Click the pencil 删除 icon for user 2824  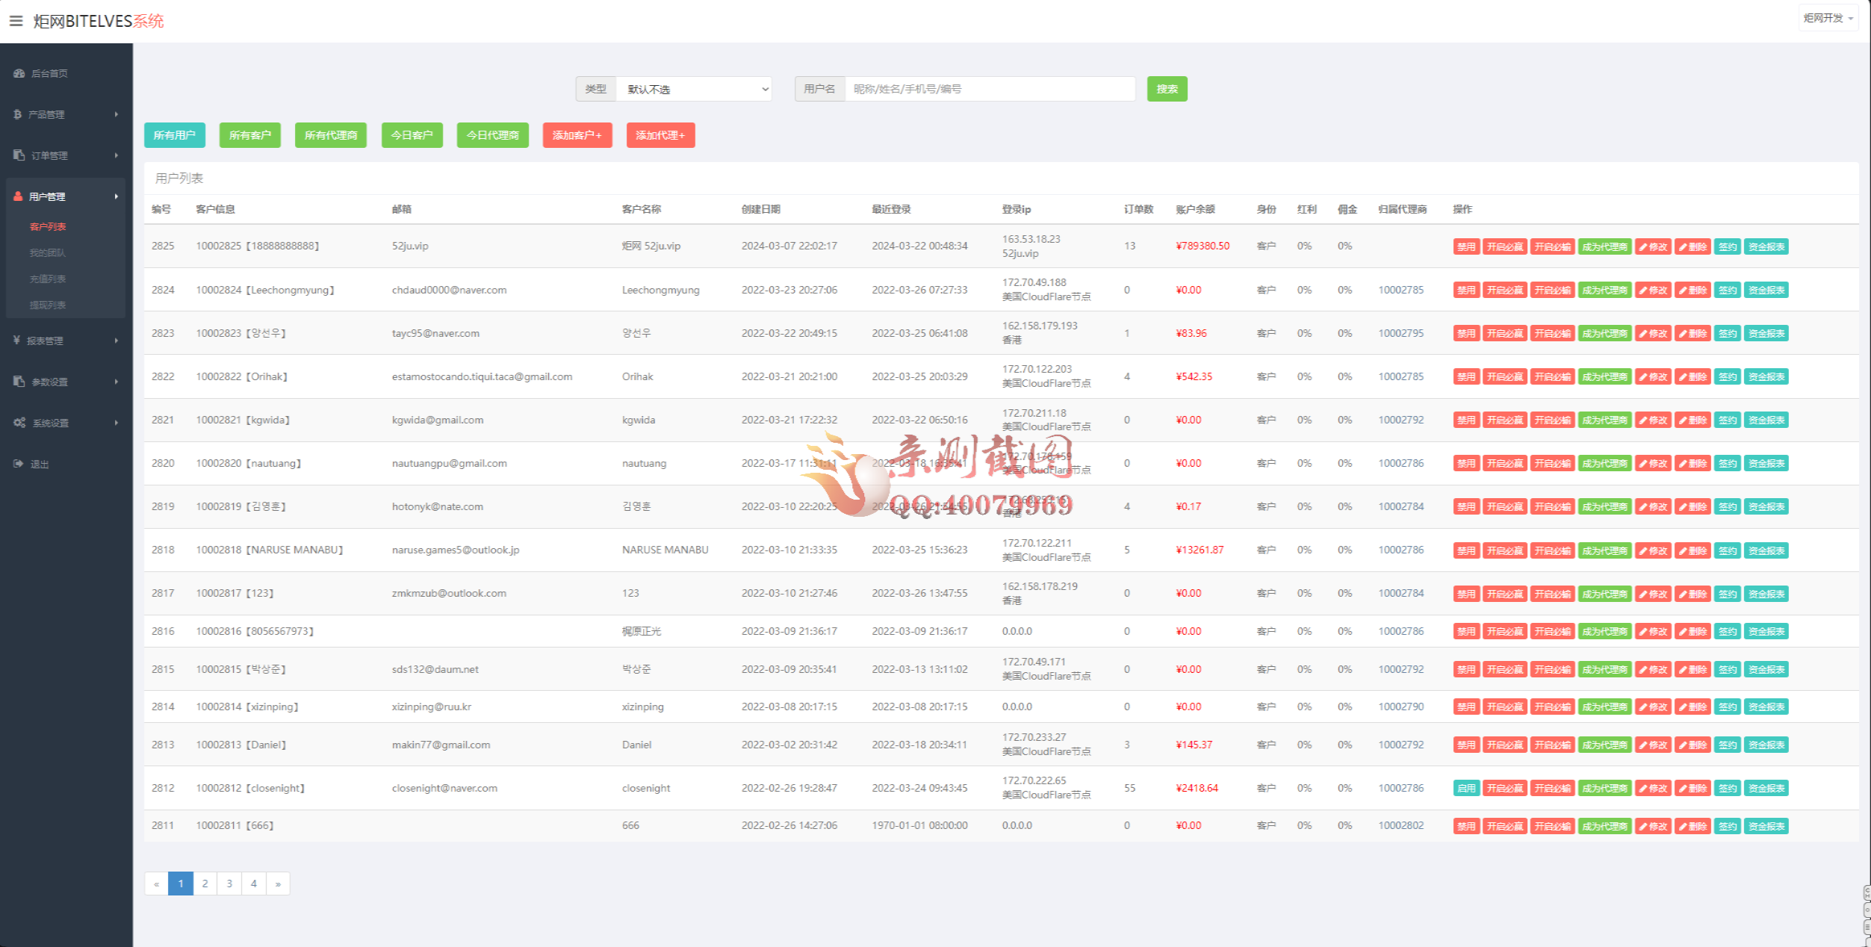[1683, 291]
